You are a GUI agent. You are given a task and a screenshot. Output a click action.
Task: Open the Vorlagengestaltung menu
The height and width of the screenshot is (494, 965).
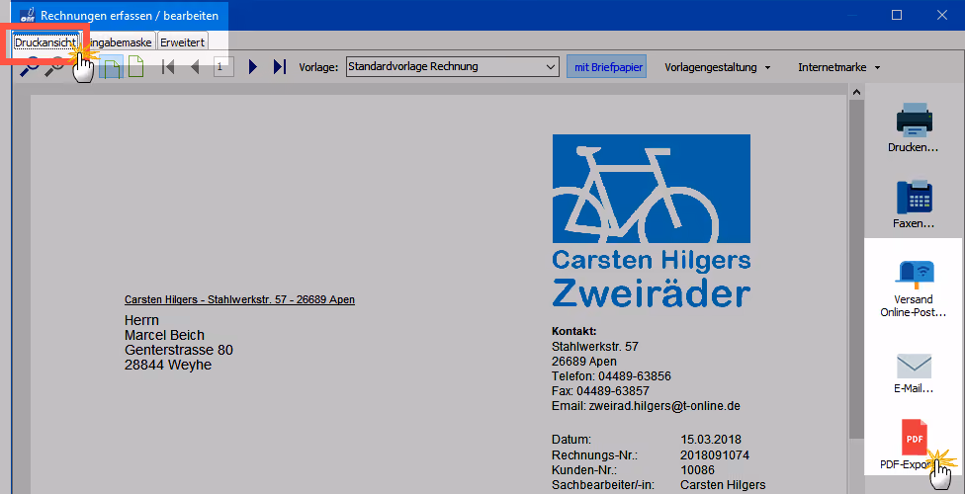pos(718,67)
